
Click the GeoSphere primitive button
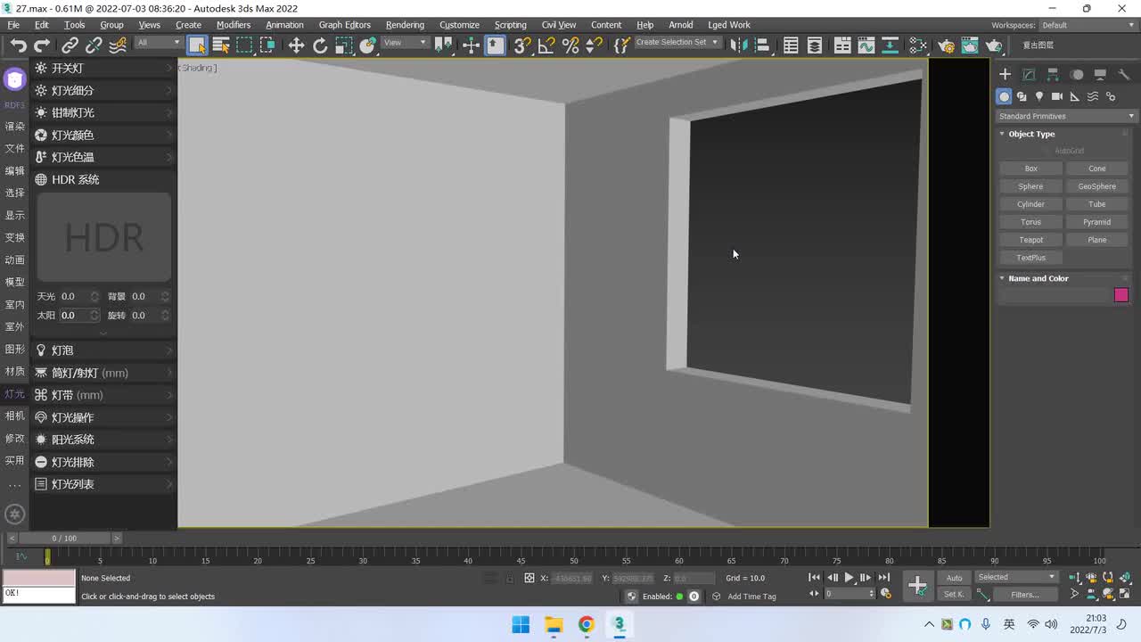(1097, 186)
